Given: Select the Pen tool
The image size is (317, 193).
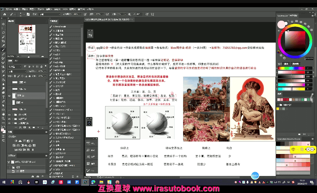Looking at the screenshot, I should [x=3, y=101].
